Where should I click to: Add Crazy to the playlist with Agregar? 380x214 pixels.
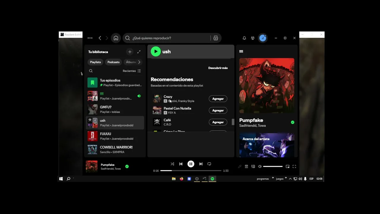(218, 99)
